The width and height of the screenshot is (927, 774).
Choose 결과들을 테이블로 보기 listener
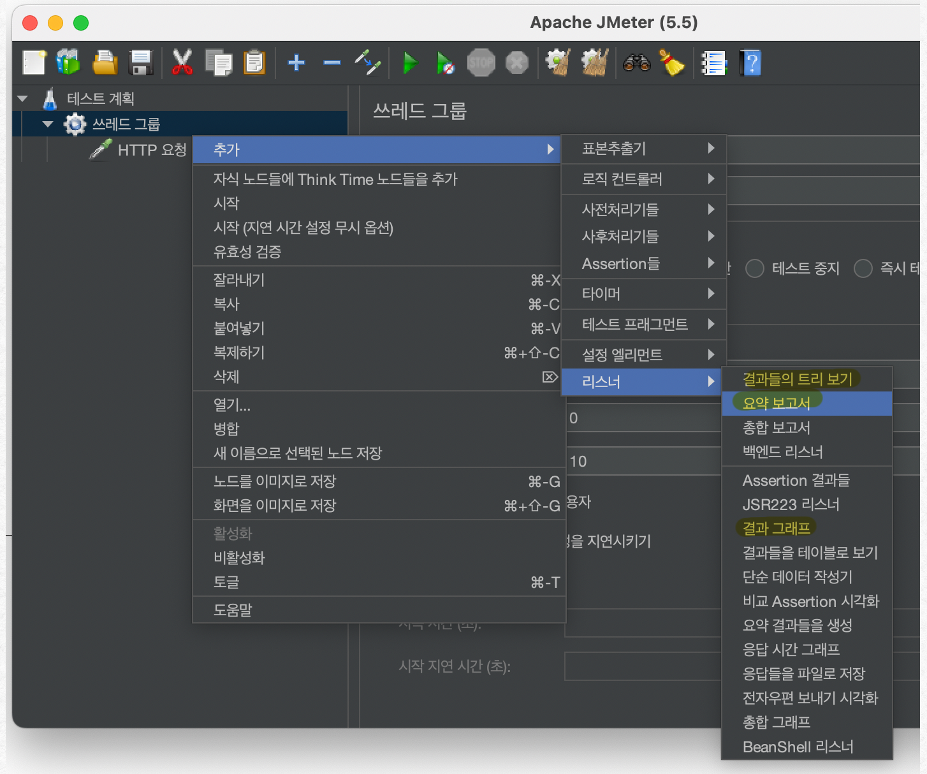tap(807, 552)
